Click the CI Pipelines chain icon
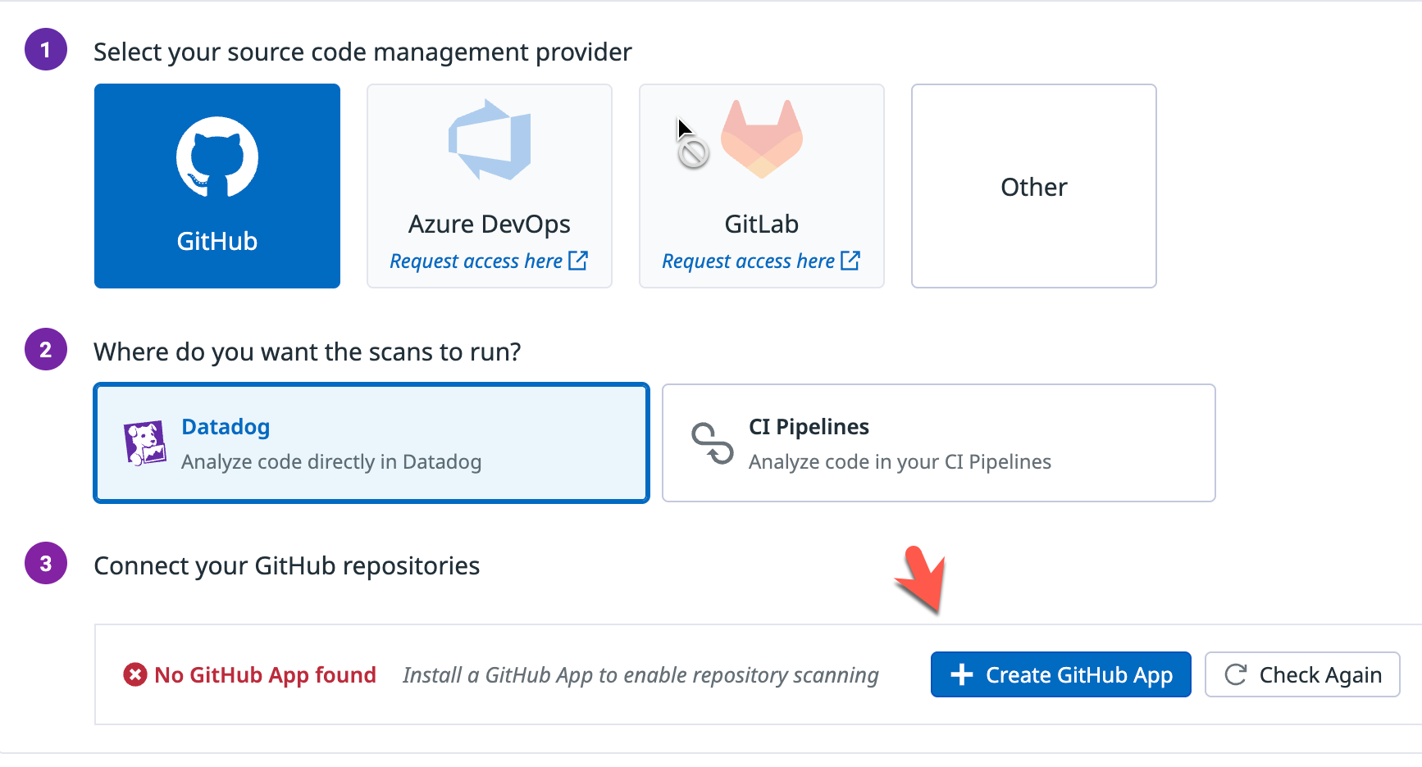This screenshot has height=767, width=1422. pos(713,443)
